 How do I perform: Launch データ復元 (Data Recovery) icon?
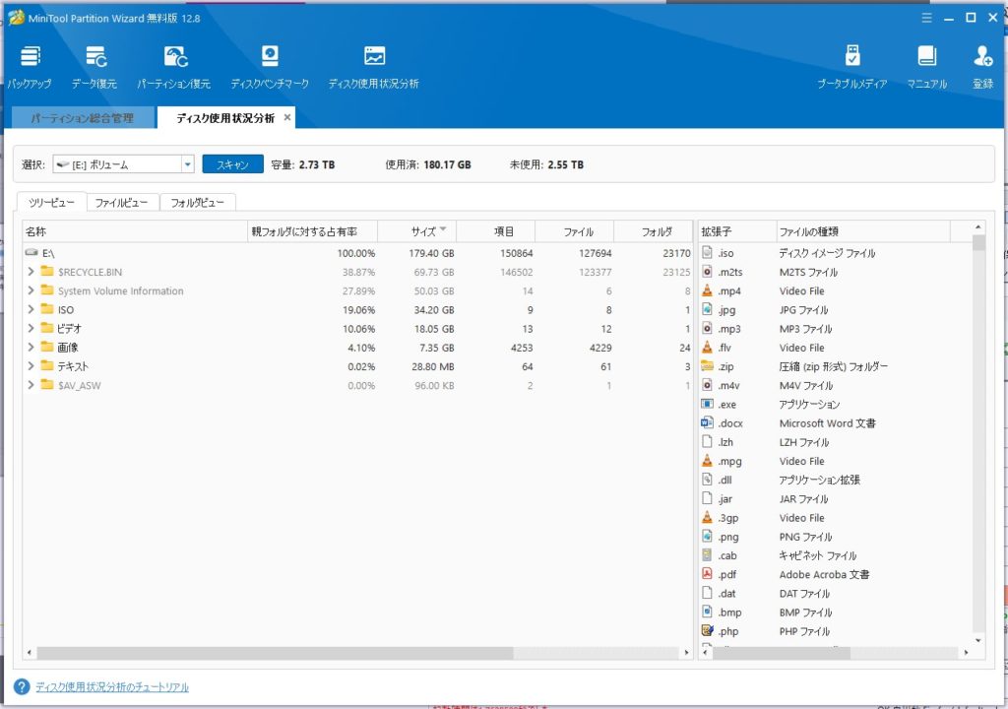pyautogui.click(x=94, y=66)
